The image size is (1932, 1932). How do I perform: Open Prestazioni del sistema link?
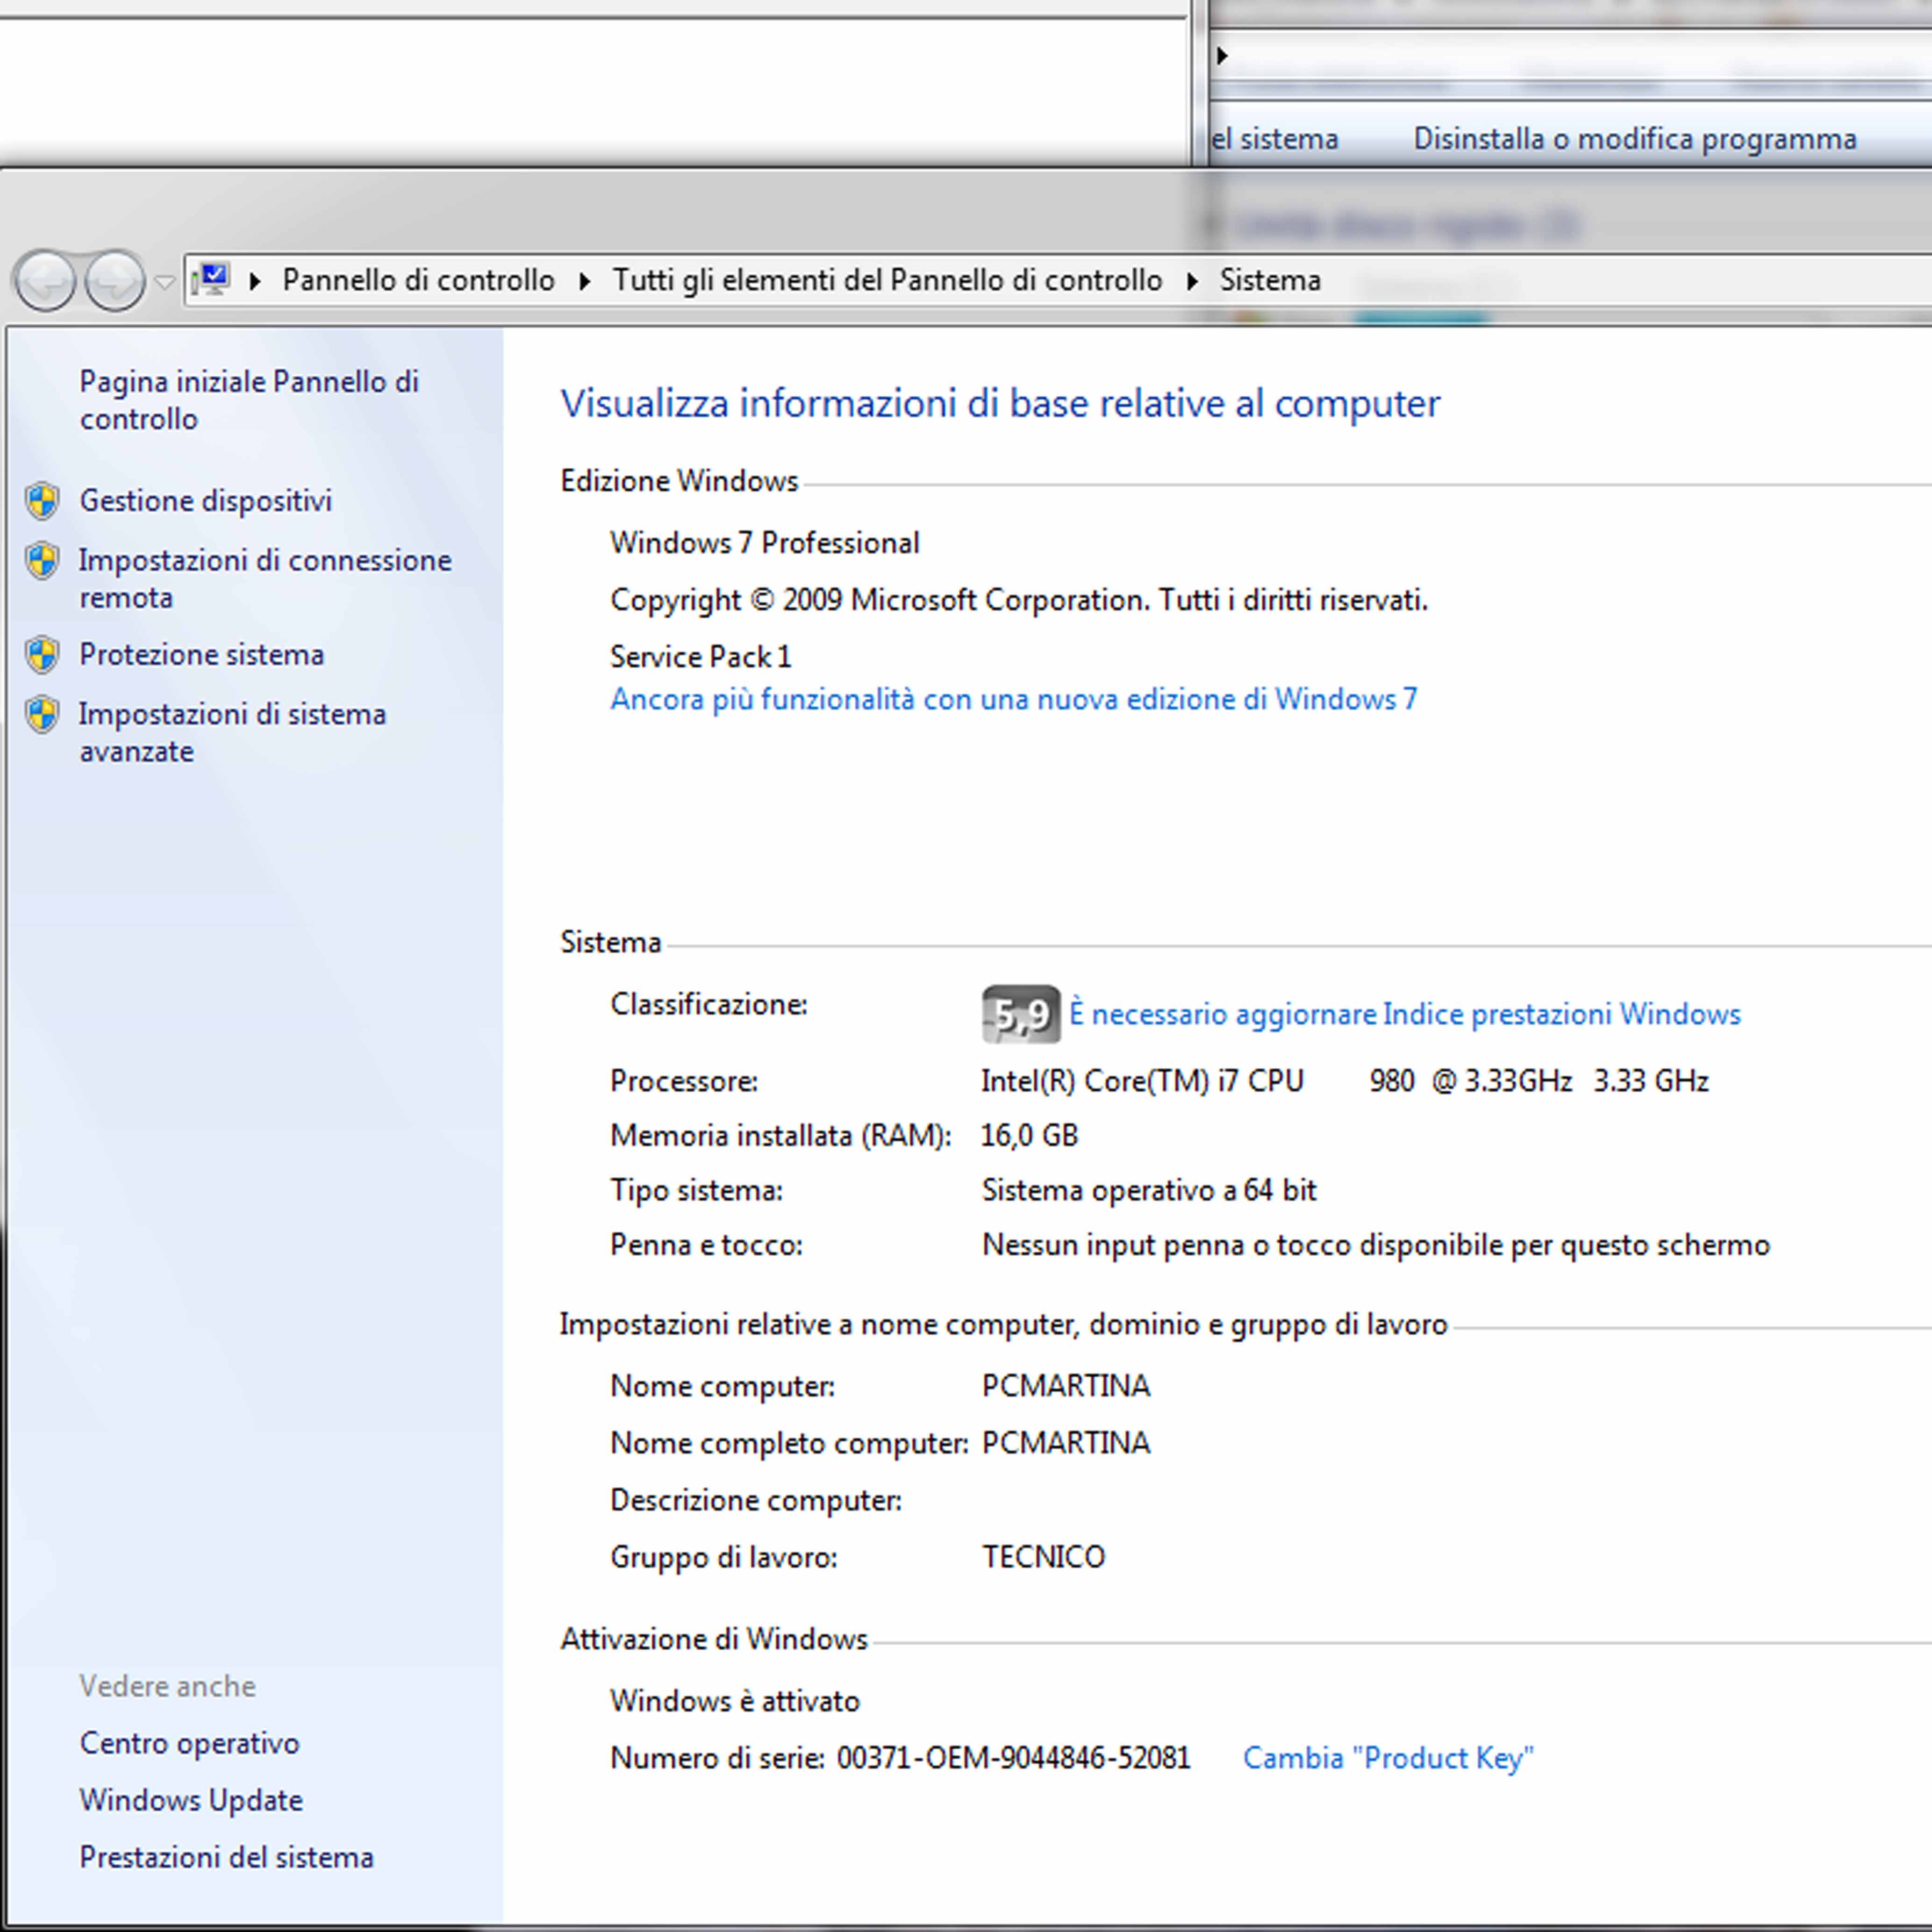coord(226,1857)
